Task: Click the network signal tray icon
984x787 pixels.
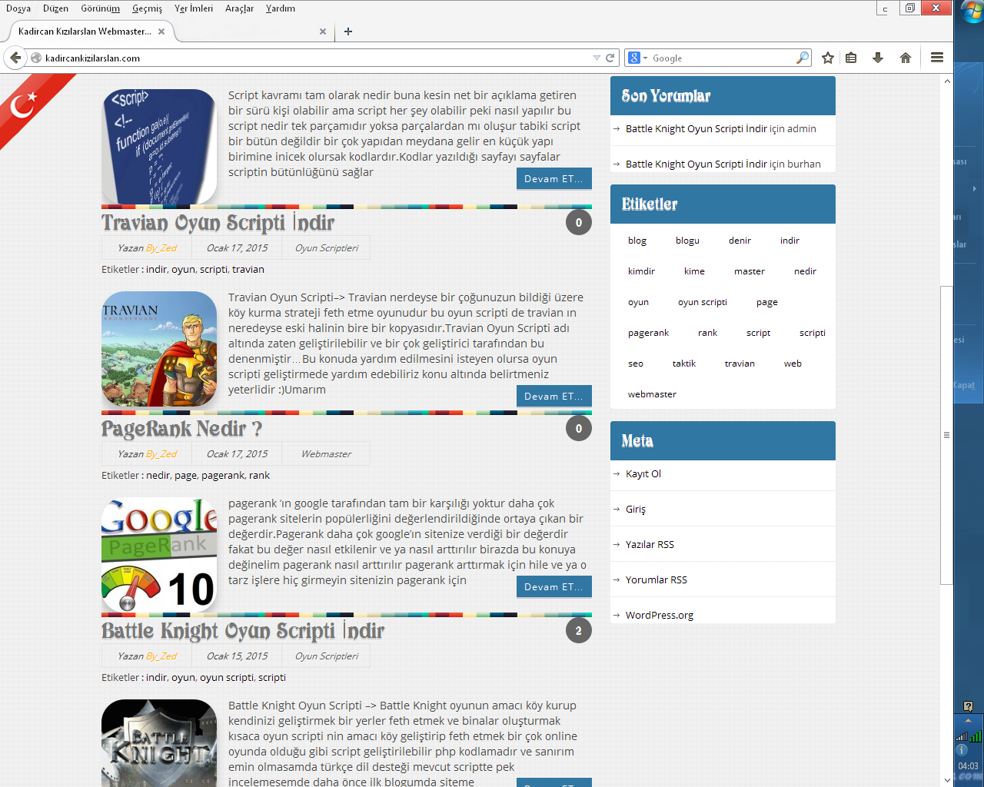Action: [x=962, y=737]
